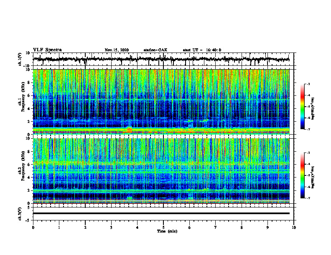The height and width of the screenshot is (255, 331).
Task: Click the "ch.1(V)" waveform axis label
Action: tap(20, 59)
